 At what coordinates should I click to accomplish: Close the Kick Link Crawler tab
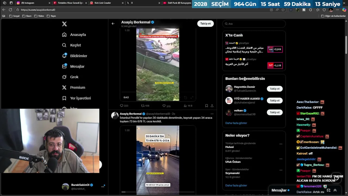click(x=122, y=3)
